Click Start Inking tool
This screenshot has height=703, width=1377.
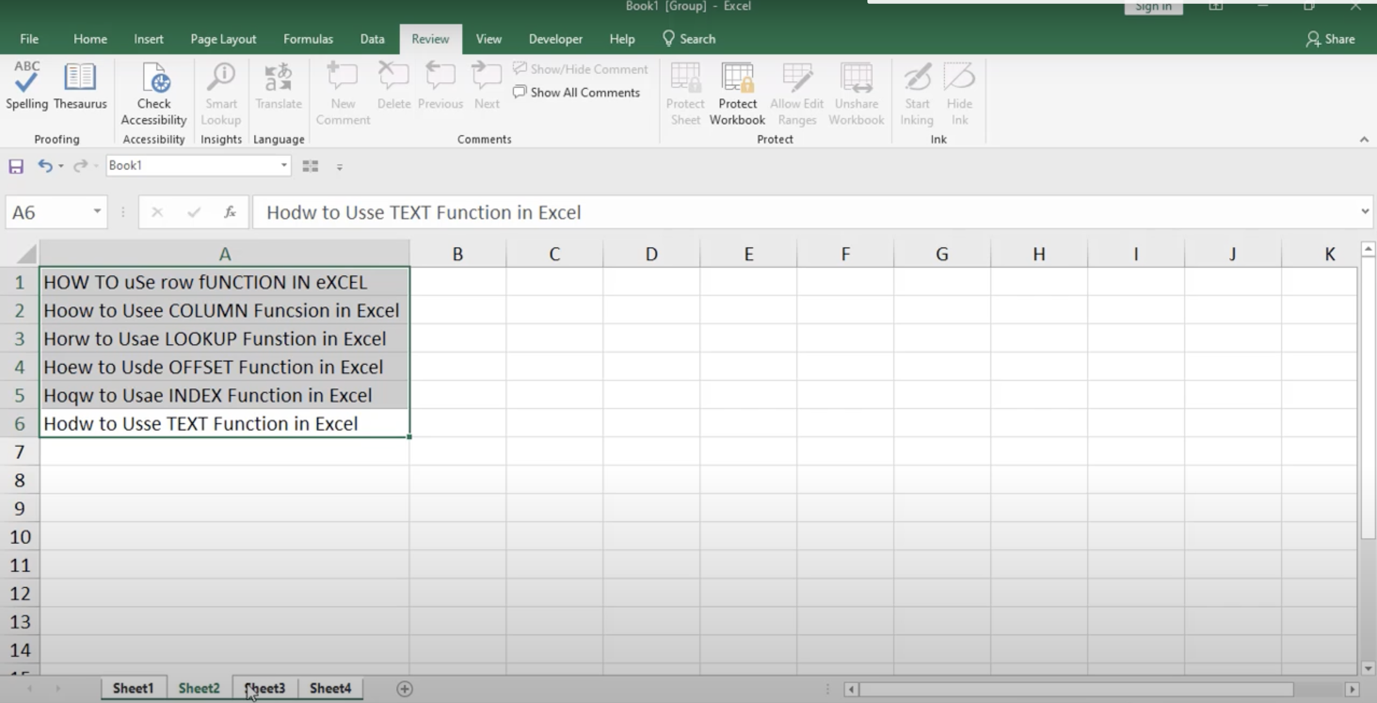point(917,94)
